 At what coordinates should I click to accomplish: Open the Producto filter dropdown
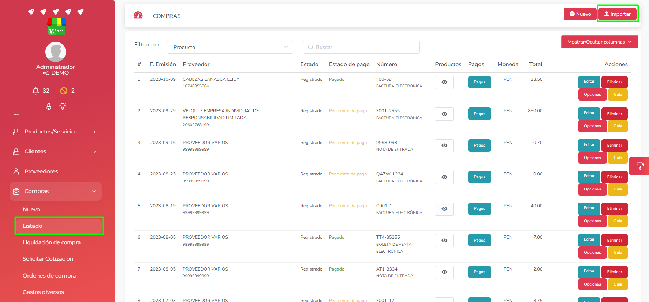click(x=230, y=47)
